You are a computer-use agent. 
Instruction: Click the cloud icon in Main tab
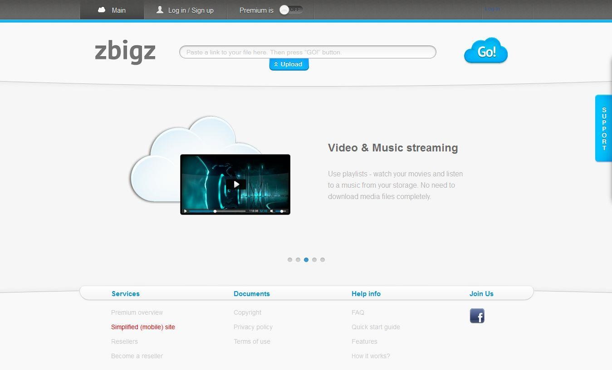pos(102,10)
